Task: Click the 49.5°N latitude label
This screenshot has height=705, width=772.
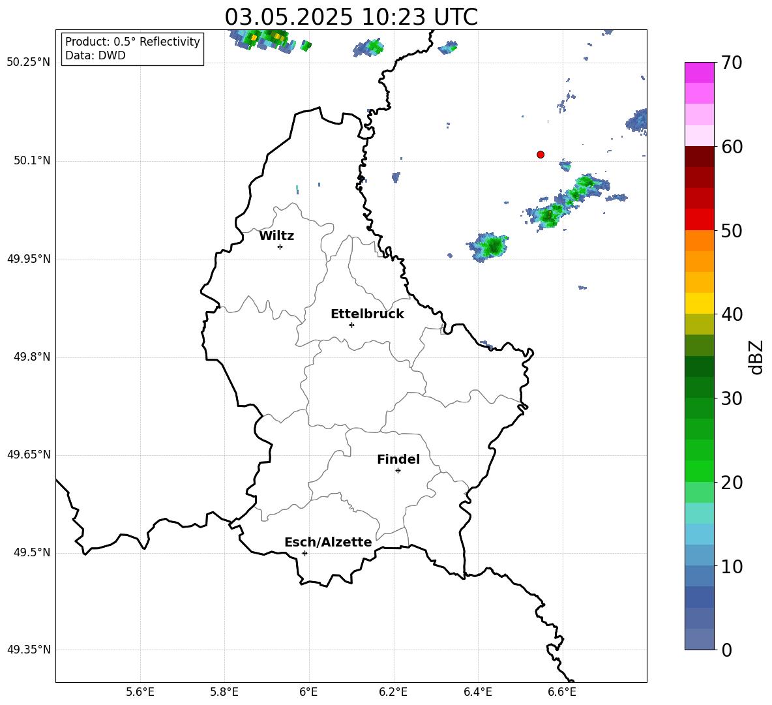Action: (32, 552)
